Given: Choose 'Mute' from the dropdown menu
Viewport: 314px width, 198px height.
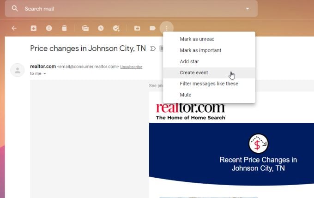Looking at the screenshot, I should [x=209, y=95].
